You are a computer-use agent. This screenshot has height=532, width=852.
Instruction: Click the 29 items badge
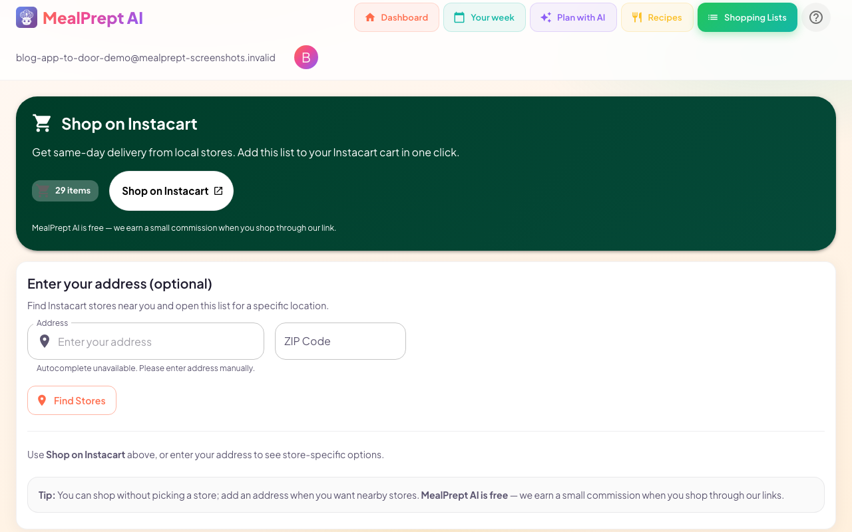point(65,191)
